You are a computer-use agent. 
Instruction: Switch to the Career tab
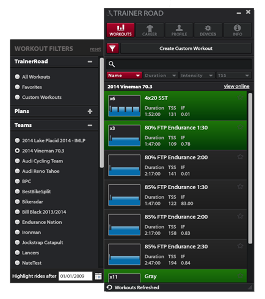pos(150,30)
